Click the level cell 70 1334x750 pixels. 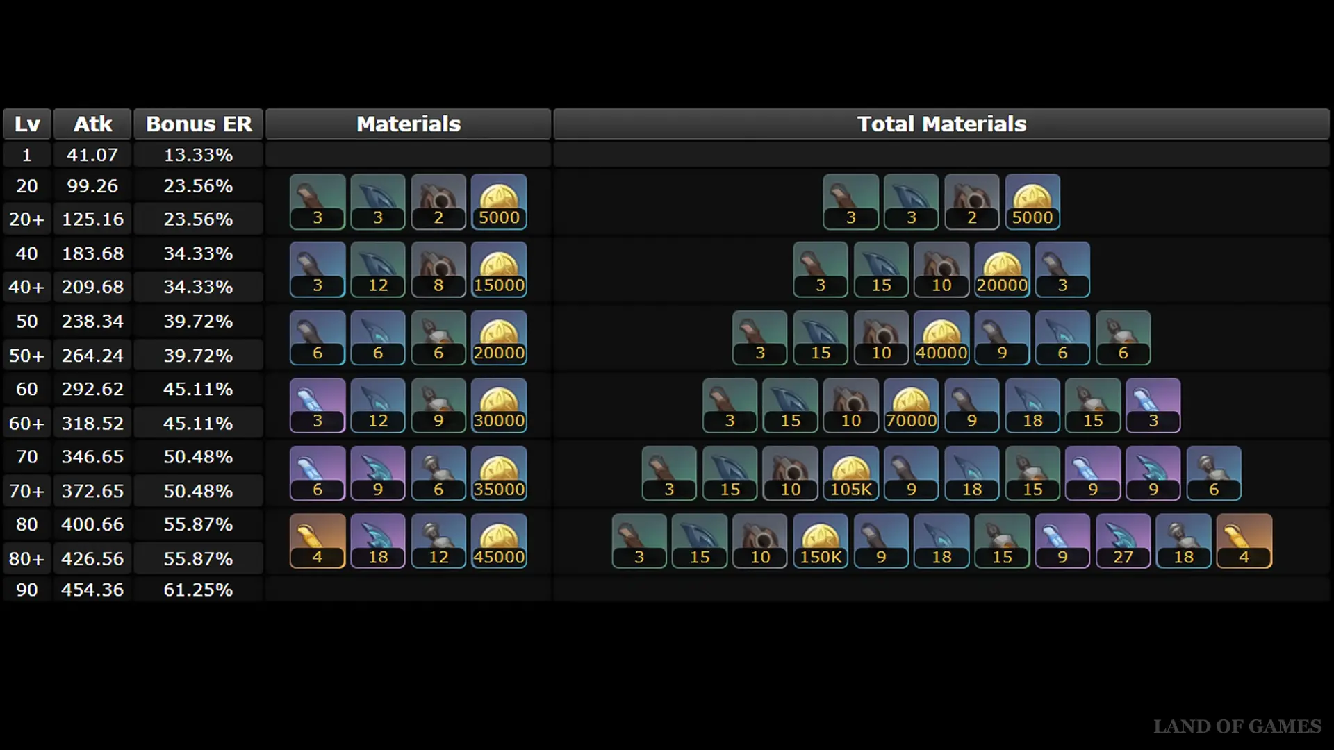click(x=27, y=457)
